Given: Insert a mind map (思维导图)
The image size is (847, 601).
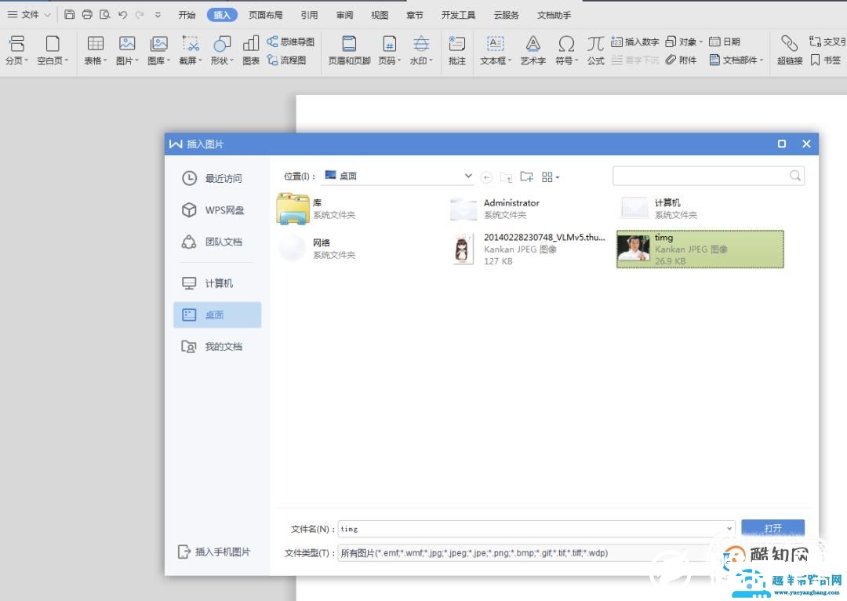Looking at the screenshot, I should (x=291, y=42).
